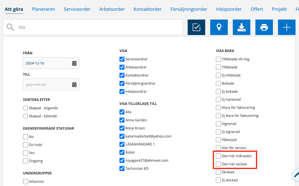
Task: Click the Till date input field
Action: tap(51, 84)
